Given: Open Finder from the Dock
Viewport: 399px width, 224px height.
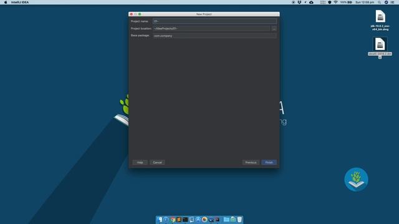Looking at the screenshot, I should (160, 220).
